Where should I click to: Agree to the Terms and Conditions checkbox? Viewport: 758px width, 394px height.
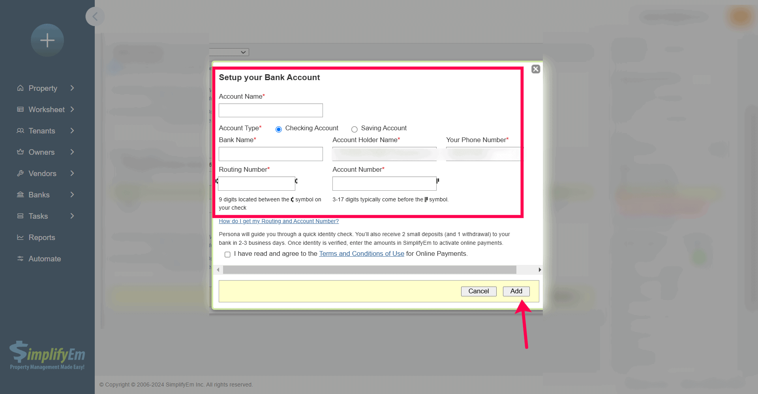[x=227, y=254]
